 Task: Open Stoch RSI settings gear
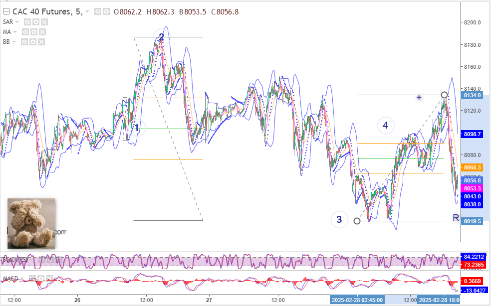coord(51,260)
